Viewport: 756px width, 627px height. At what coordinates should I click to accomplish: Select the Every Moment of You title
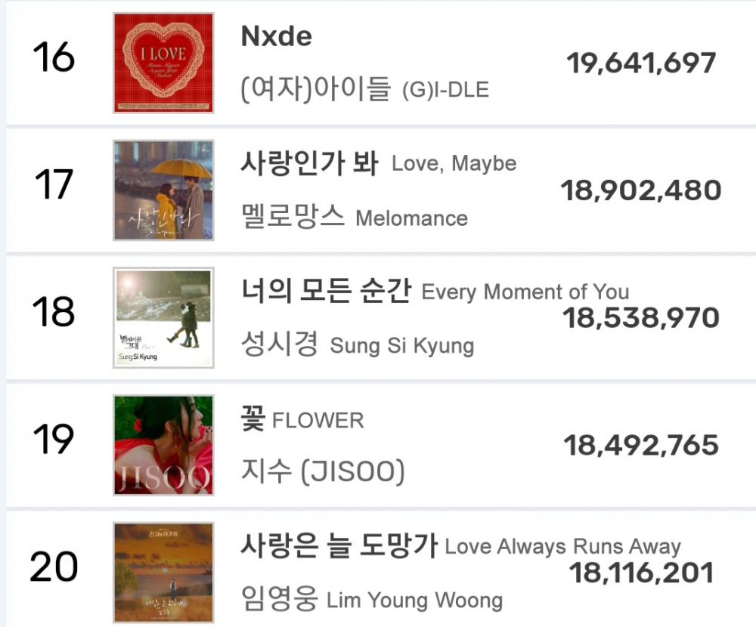tap(435, 291)
